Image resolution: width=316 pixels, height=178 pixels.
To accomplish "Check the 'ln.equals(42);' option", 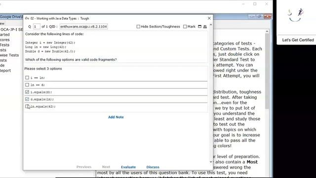I will point(27,106).
